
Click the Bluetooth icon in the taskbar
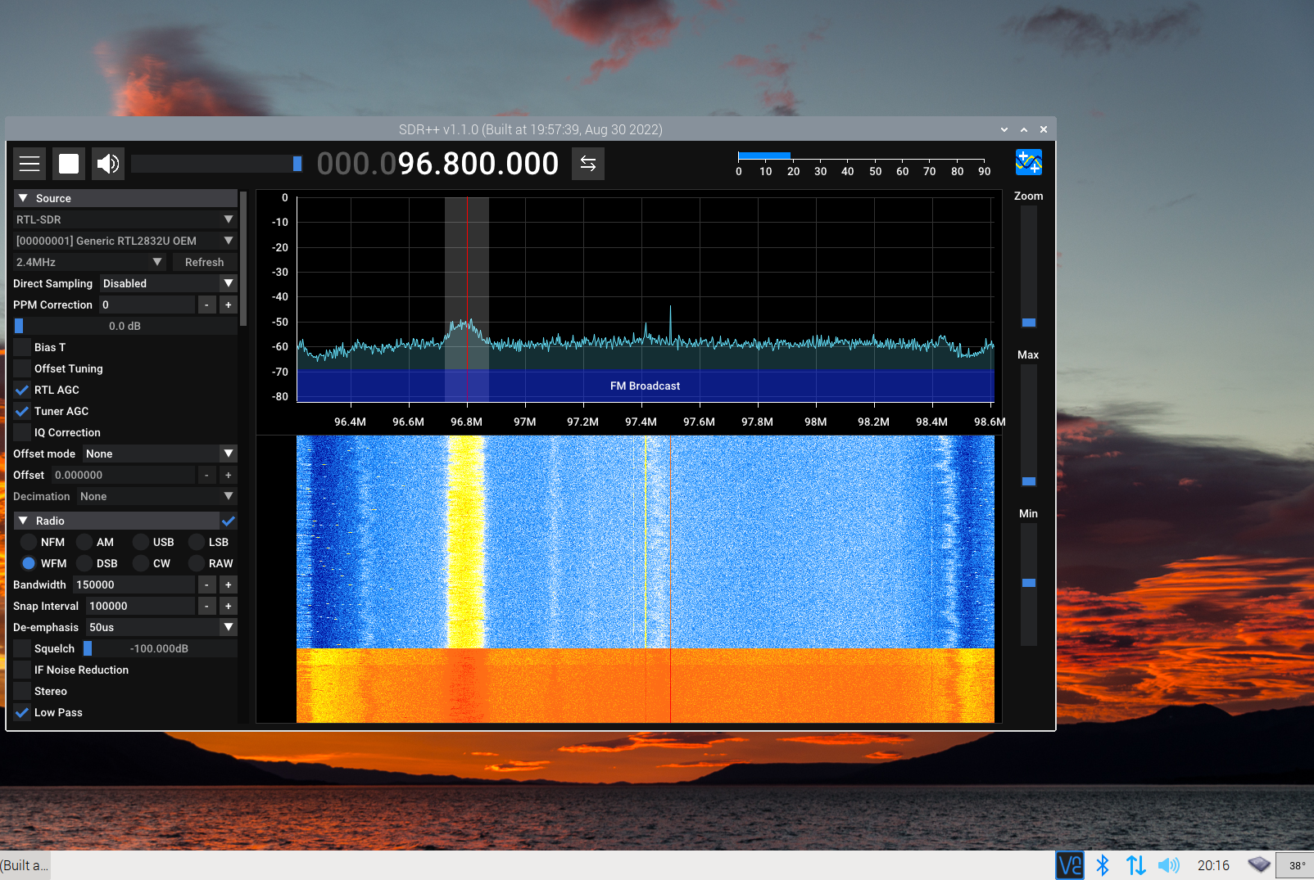point(1103,864)
